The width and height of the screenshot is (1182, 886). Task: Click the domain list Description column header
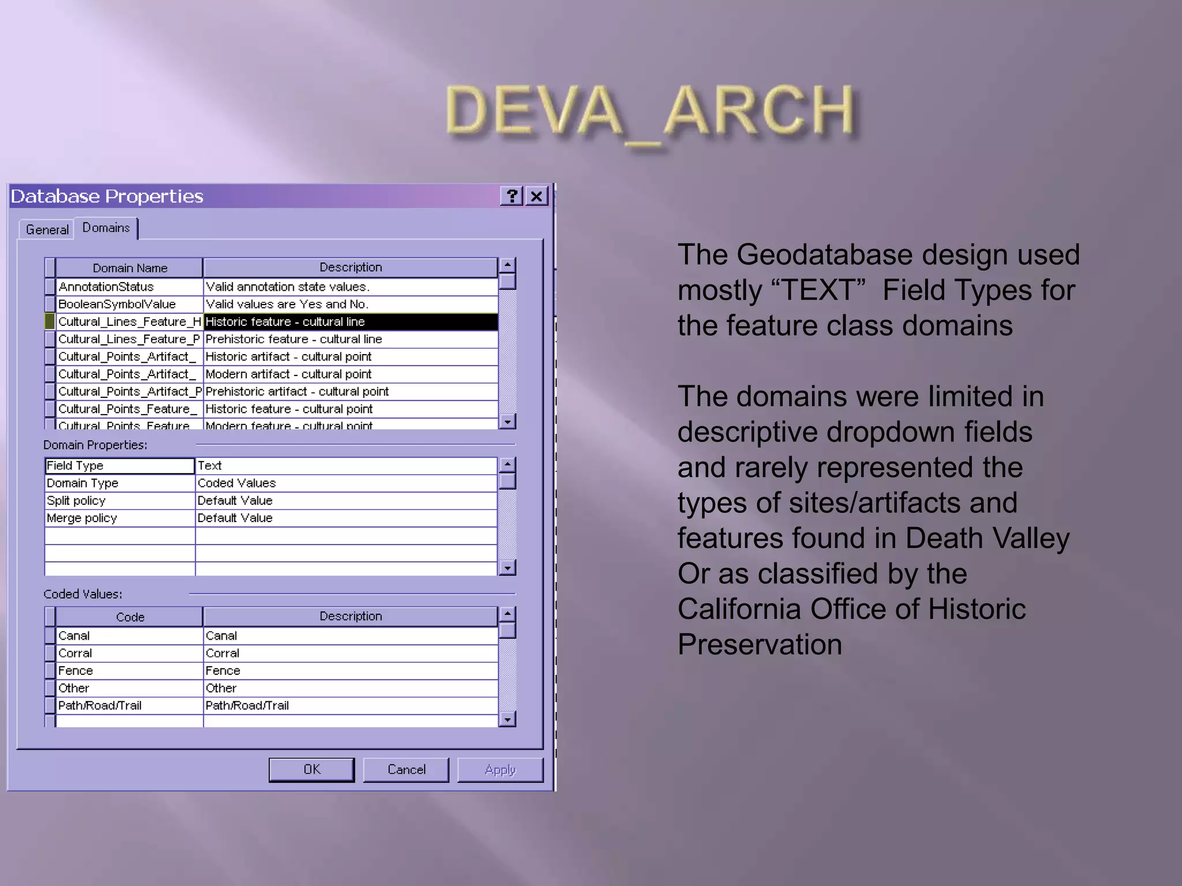click(350, 268)
